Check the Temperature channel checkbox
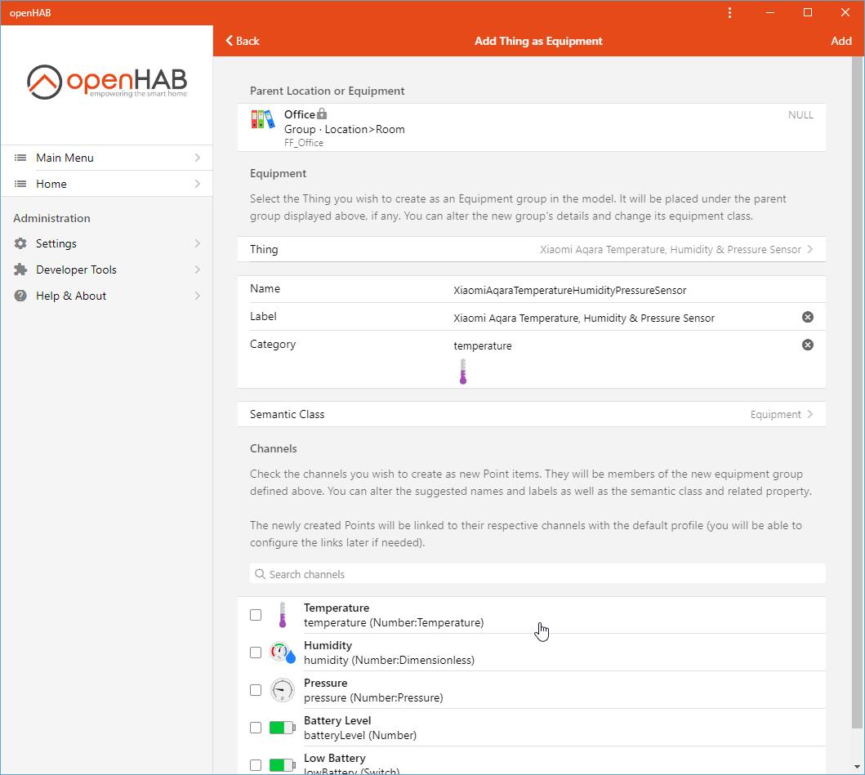This screenshot has width=865, height=775. 256,615
